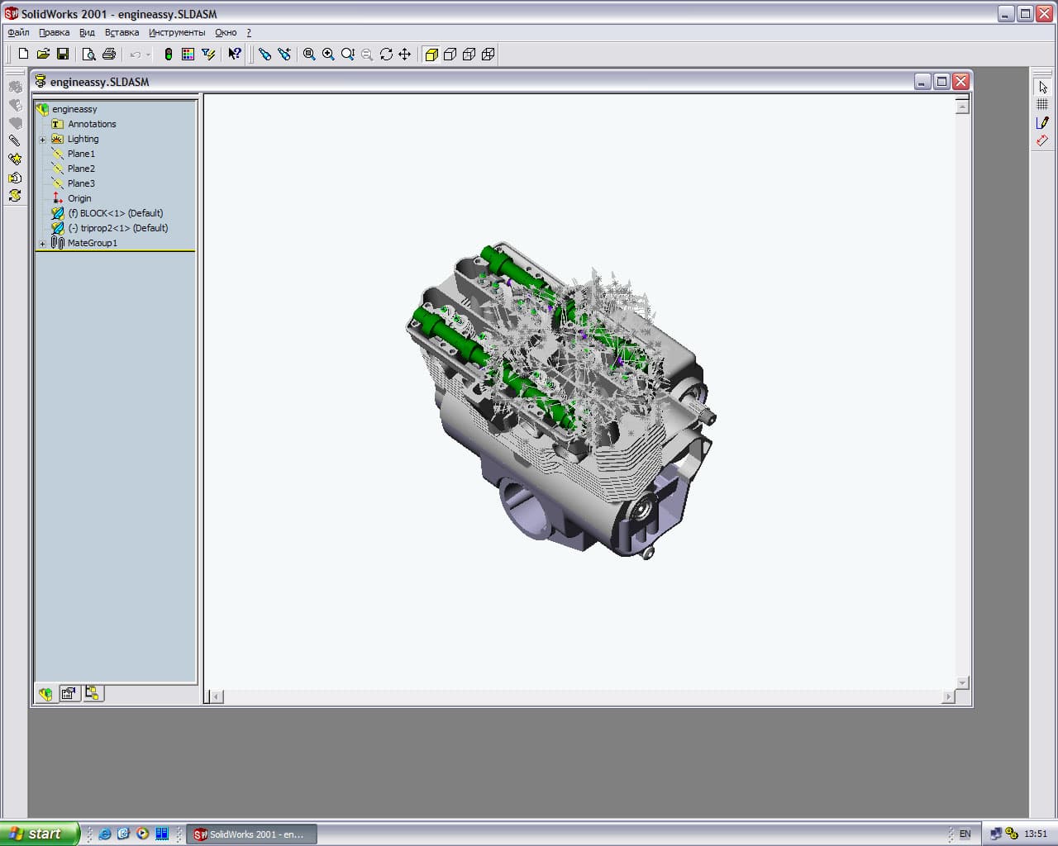Click the Print Preview icon

[x=89, y=55]
